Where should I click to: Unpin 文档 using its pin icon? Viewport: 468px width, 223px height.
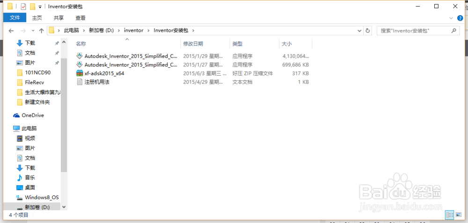tap(57, 53)
